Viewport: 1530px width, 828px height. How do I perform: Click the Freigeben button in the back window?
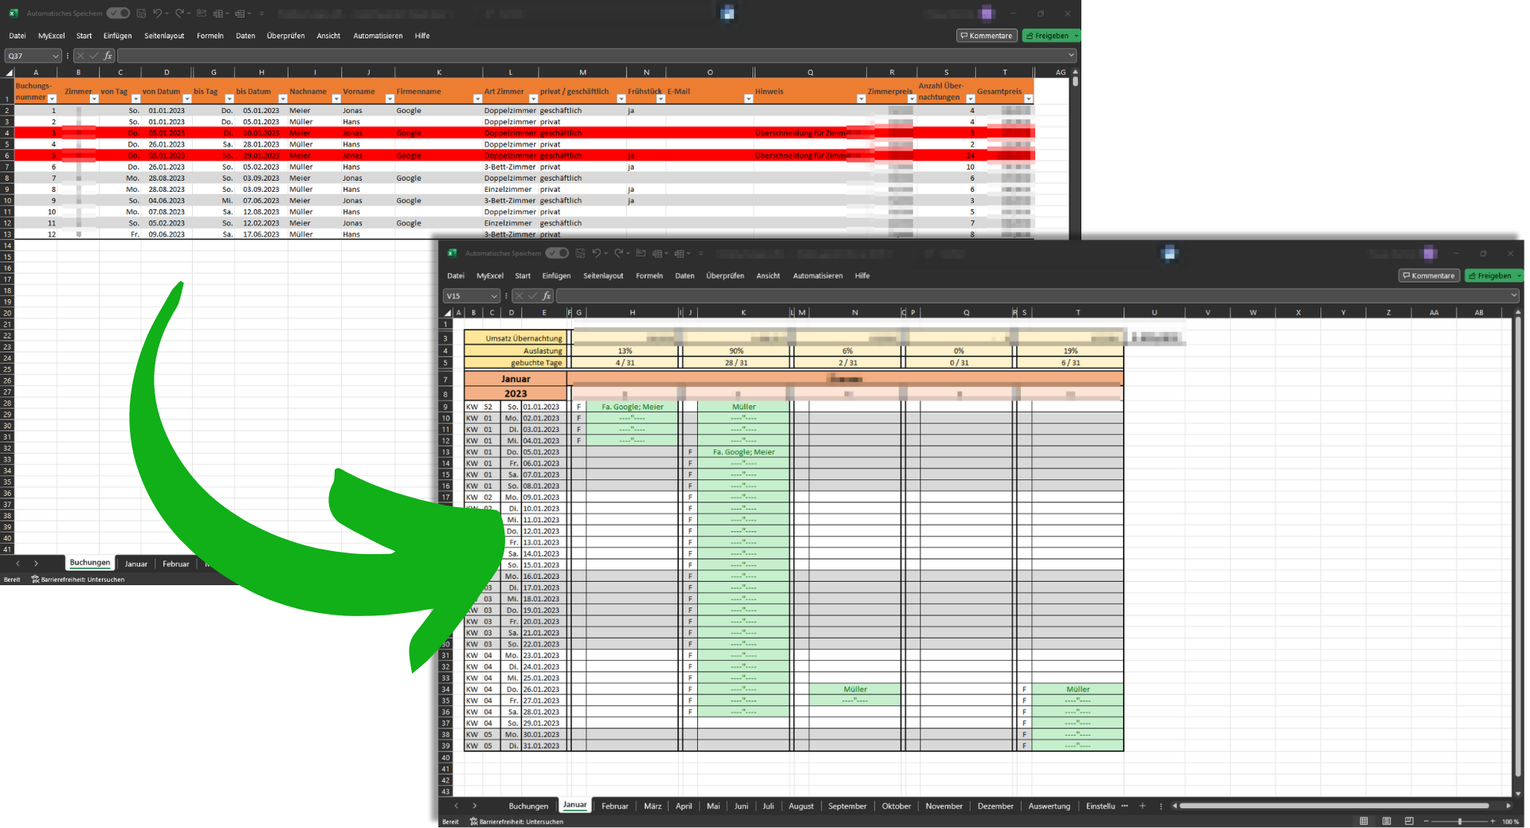[x=1047, y=36]
